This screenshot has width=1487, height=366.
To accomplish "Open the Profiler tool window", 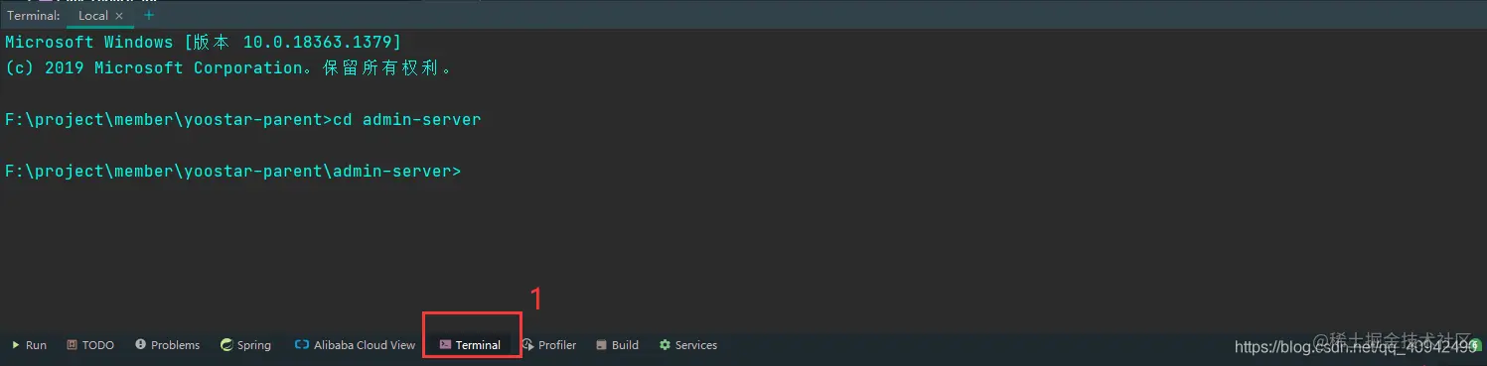I will (549, 345).
